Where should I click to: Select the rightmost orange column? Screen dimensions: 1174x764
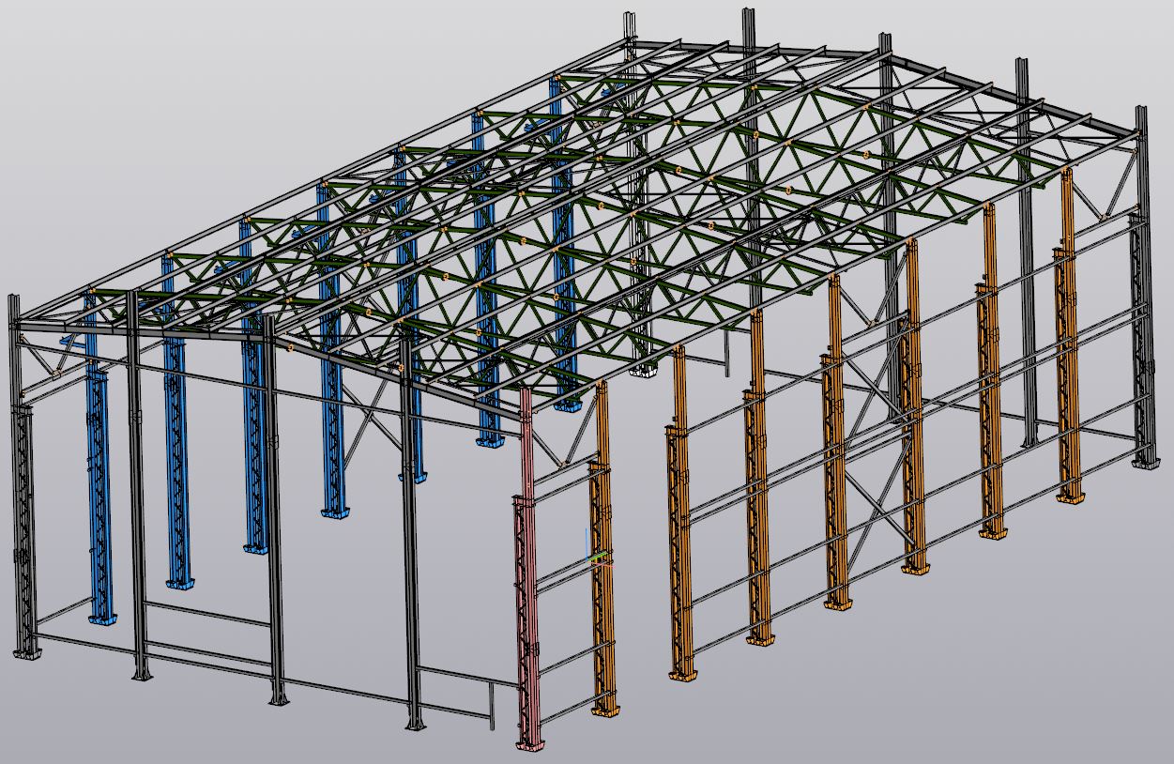pos(1068,338)
